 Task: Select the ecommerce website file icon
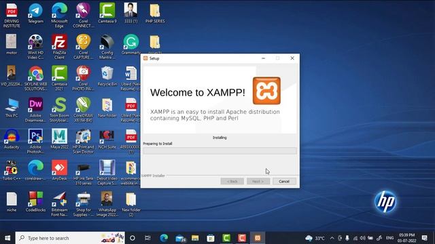click(x=130, y=173)
